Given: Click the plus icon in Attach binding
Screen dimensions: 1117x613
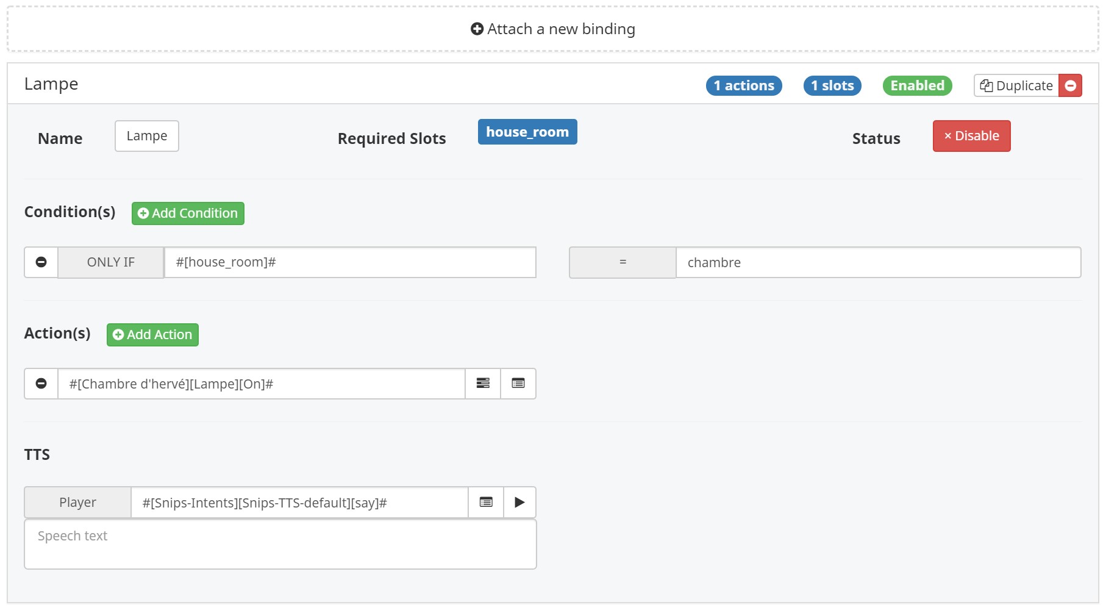Looking at the screenshot, I should [x=477, y=29].
